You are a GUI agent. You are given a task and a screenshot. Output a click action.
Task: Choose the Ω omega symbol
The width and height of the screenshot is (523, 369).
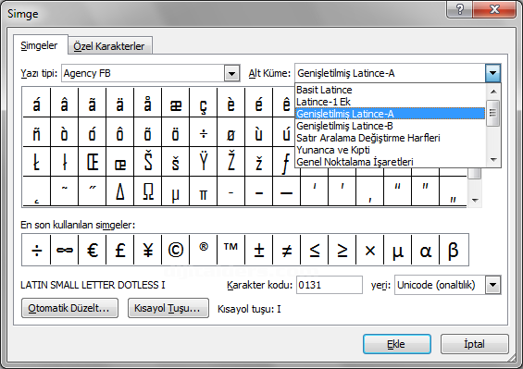(147, 191)
